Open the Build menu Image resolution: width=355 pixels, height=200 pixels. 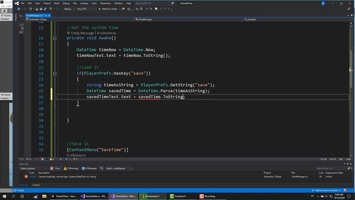57,3
